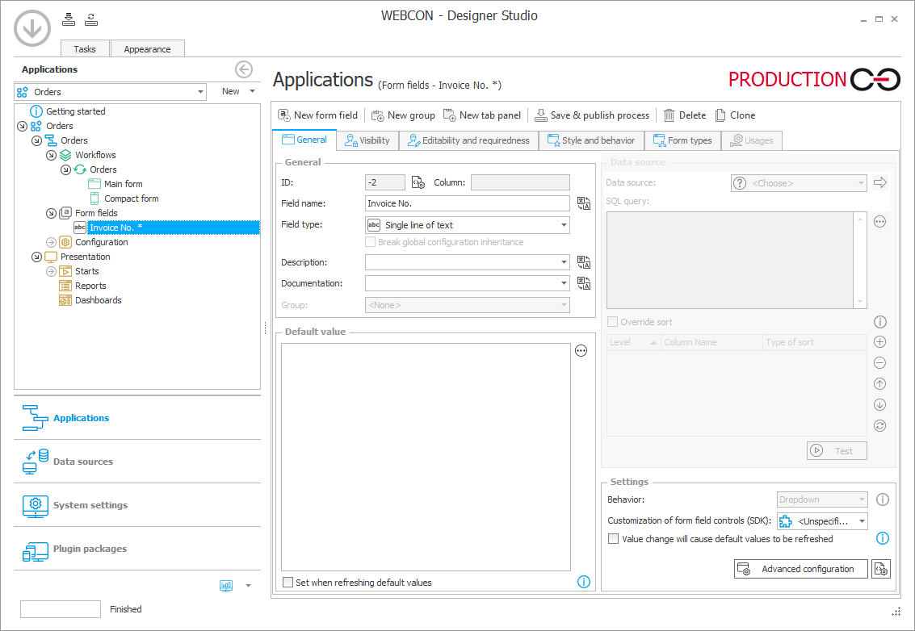This screenshot has height=631, width=915.
Task: Enable Set when refreshing default values
Action: pos(288,582)
